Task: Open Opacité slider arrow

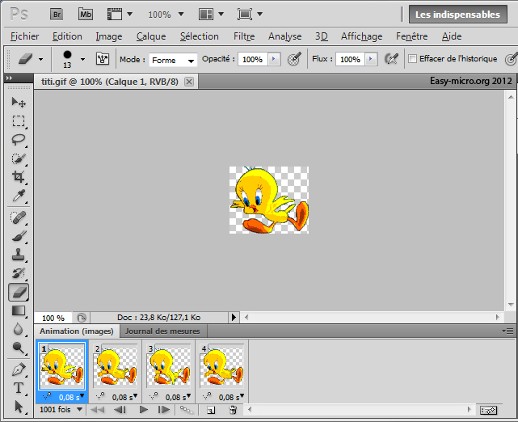Action: click(274, 60)
